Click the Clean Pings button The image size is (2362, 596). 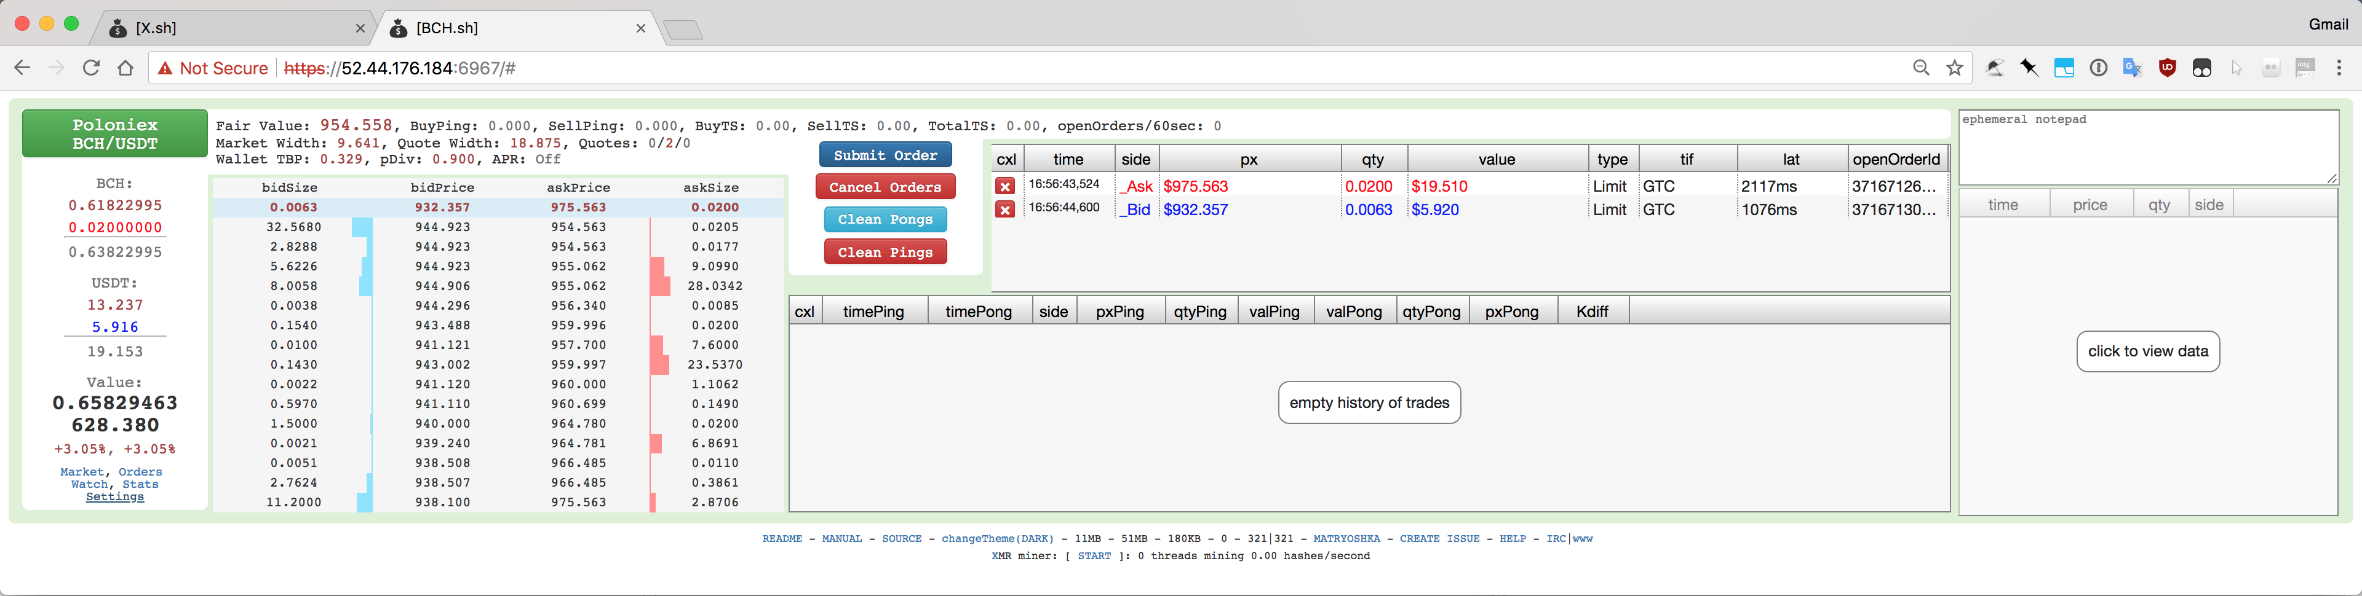[886, 252]
